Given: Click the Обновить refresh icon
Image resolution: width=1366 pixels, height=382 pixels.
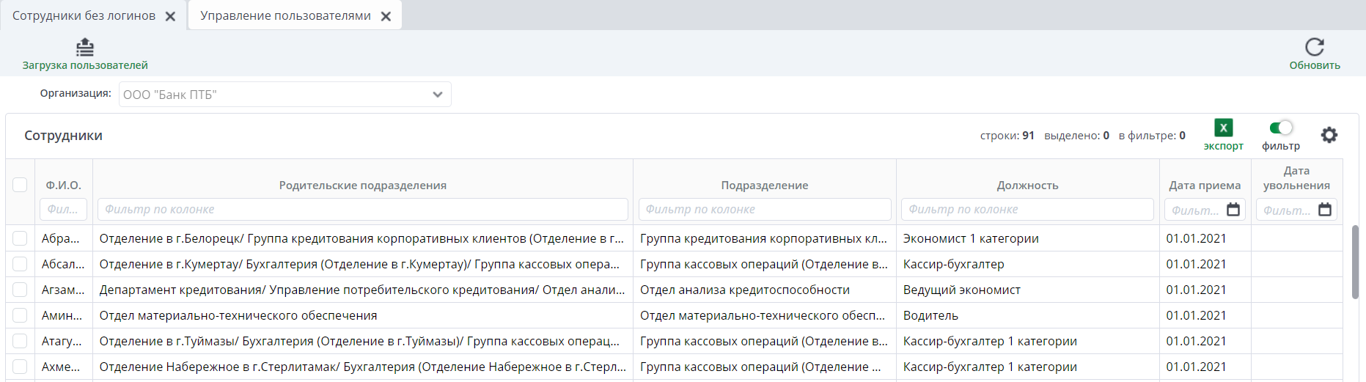Looking at the screenshot, I should click(1315, 47).
